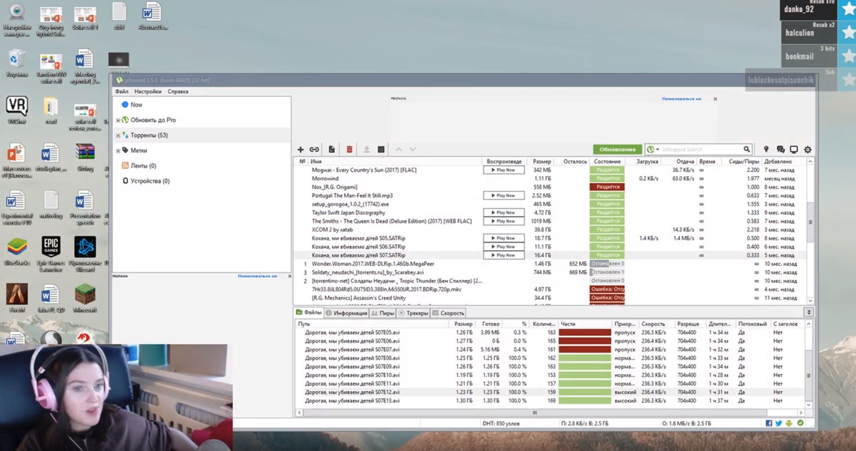Play Now for Taylor Swift Japan Discography
The width and height of the screenshot is (856, 451).
(504, 213)
